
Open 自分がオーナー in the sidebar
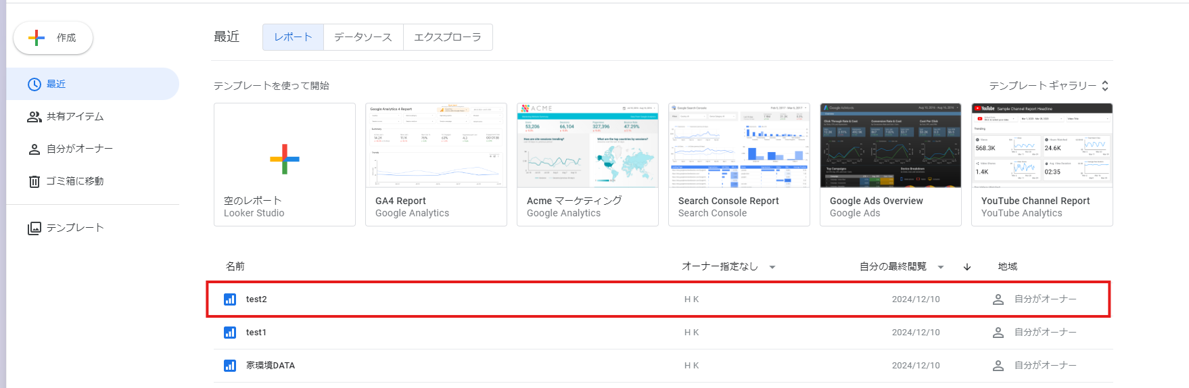pos(93,149)
